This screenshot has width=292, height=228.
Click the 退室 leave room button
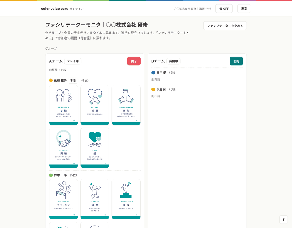pyautogui.click(x=244, y=9)
